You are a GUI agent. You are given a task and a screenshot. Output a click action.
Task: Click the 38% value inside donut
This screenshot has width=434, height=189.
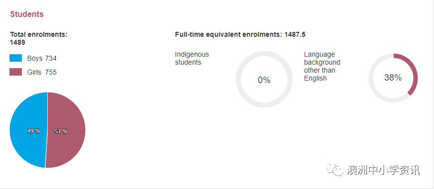(393, 78)
